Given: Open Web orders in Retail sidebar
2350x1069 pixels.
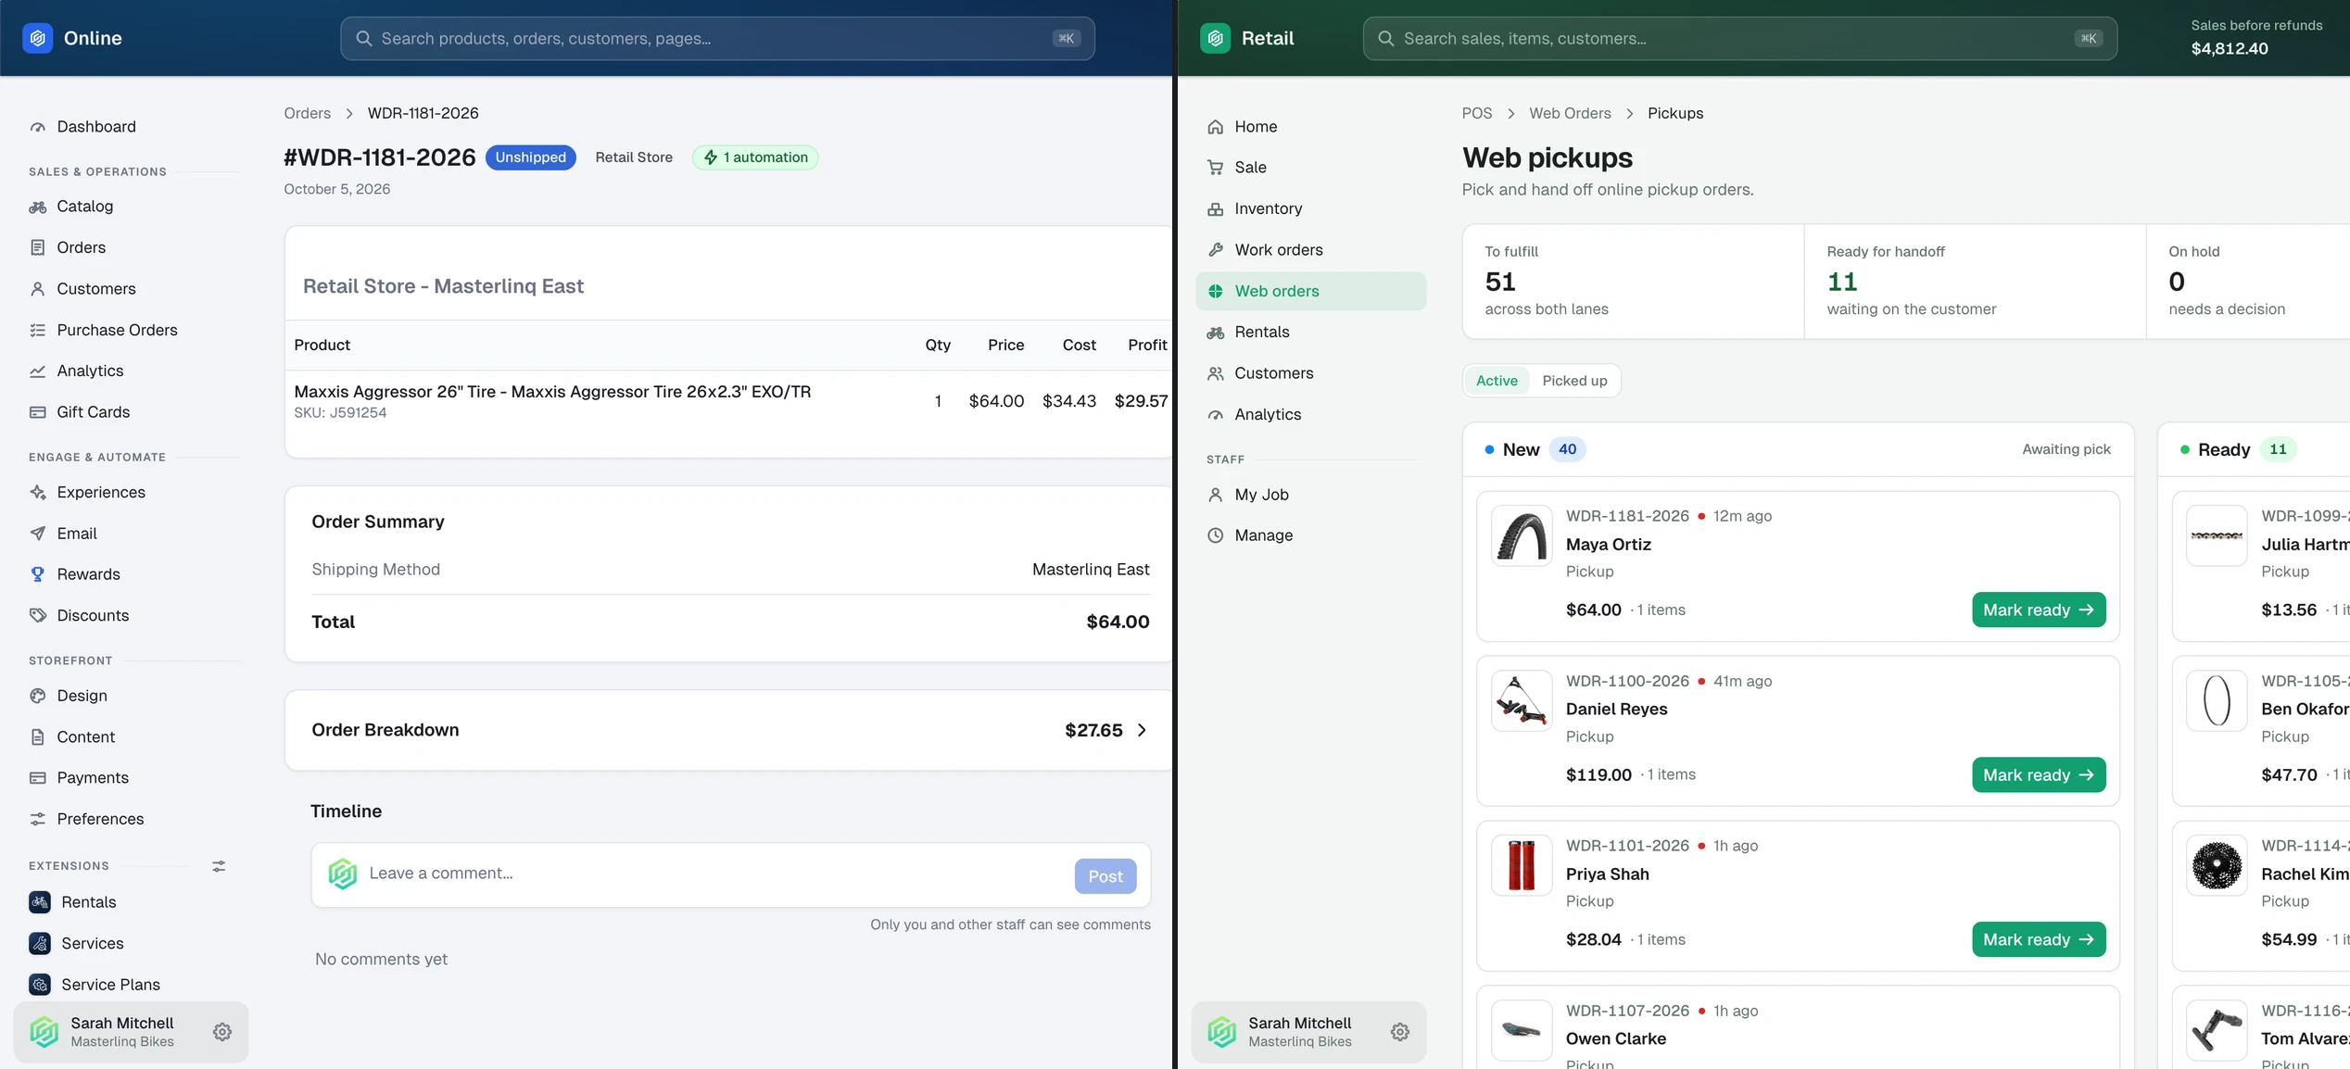Looking at the screenshot, I should tap(1310, 291).
